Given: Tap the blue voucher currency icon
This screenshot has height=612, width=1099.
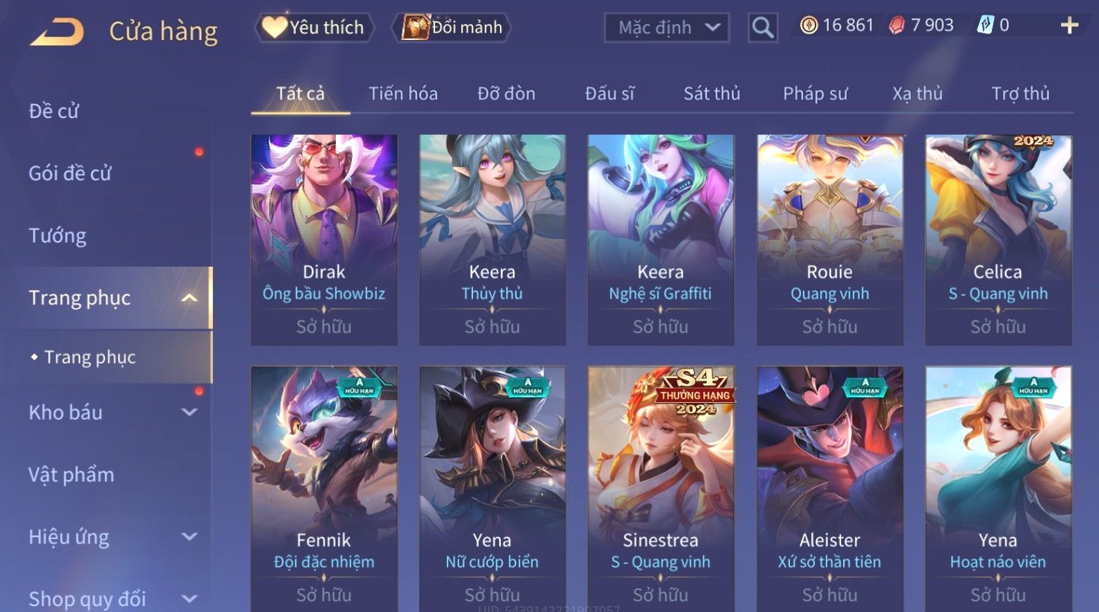Looking at the screenshot, I should pyautogui.click(x=985, y=25).
